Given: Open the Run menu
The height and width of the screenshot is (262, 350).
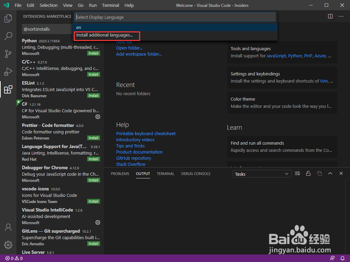Looking at the screenshot, I should (93, 5).
